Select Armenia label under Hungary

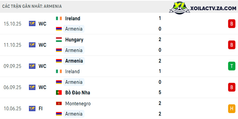point(74,50)
